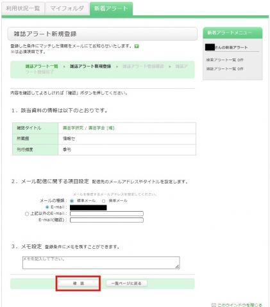Click the このウインドウを閉じる link

(x=240, y=305)
